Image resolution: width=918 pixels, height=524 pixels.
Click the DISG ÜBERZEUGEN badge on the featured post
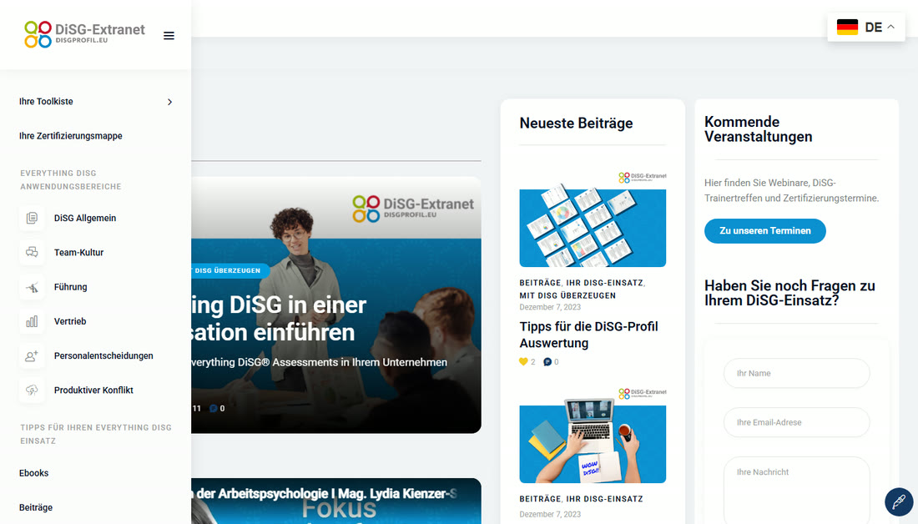pos(230,270)
